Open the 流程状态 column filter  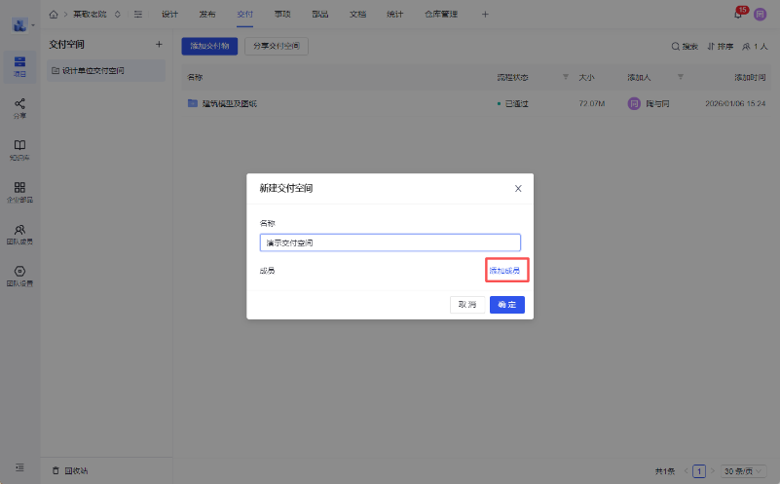click(x=566, y=77)
